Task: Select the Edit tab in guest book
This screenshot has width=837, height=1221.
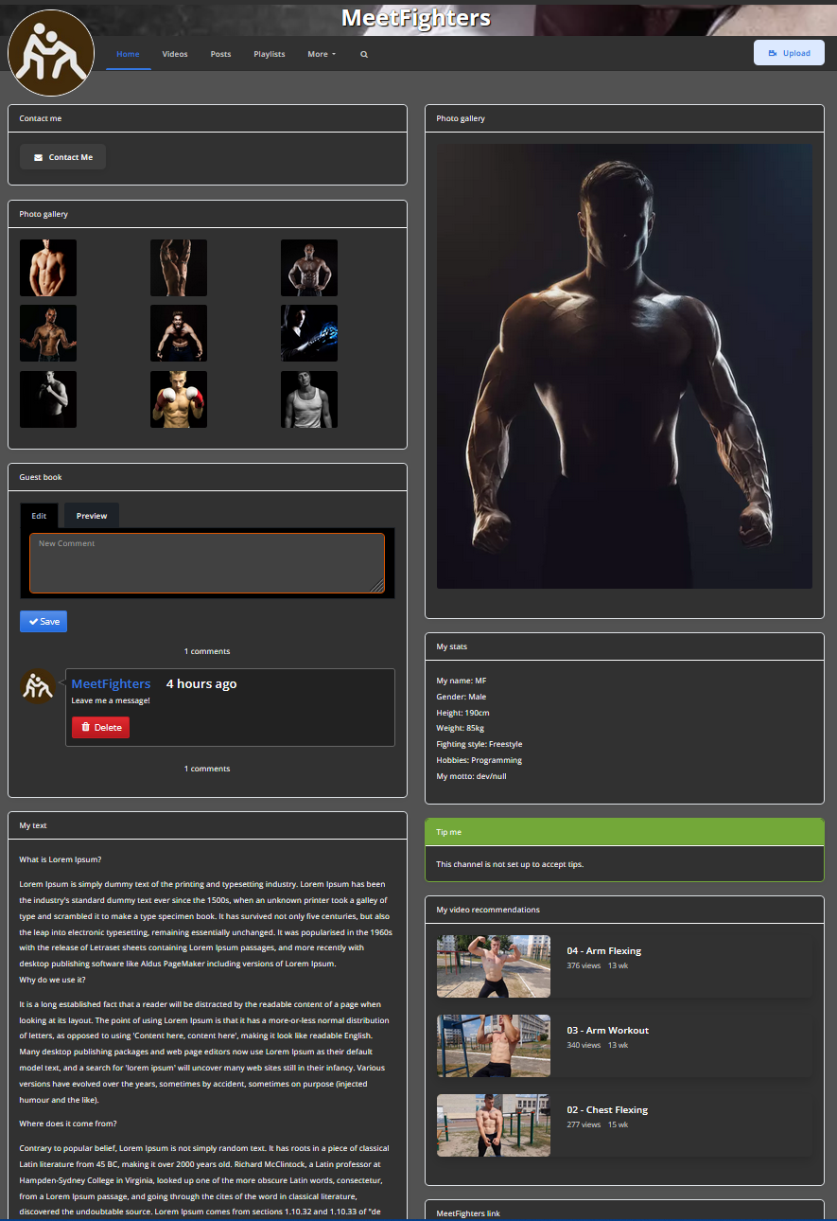Action: click(x=39, y=516)
